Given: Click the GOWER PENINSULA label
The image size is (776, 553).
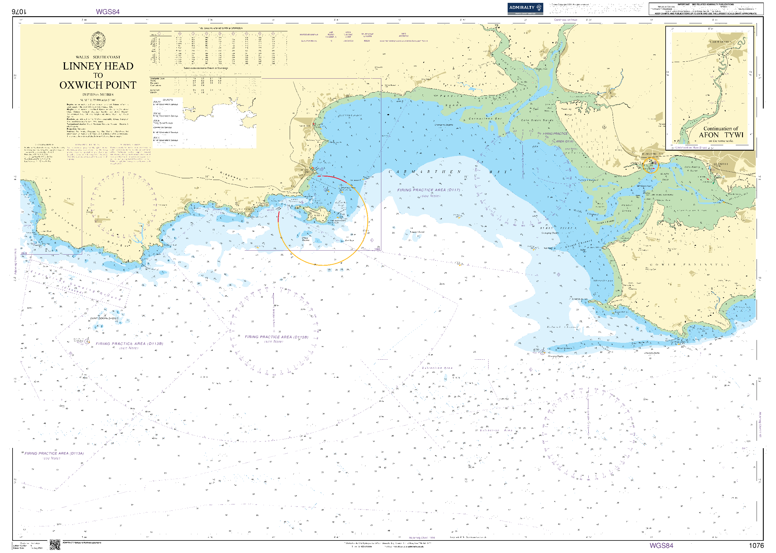Looking at the screenshot, I should coord(689,265).
